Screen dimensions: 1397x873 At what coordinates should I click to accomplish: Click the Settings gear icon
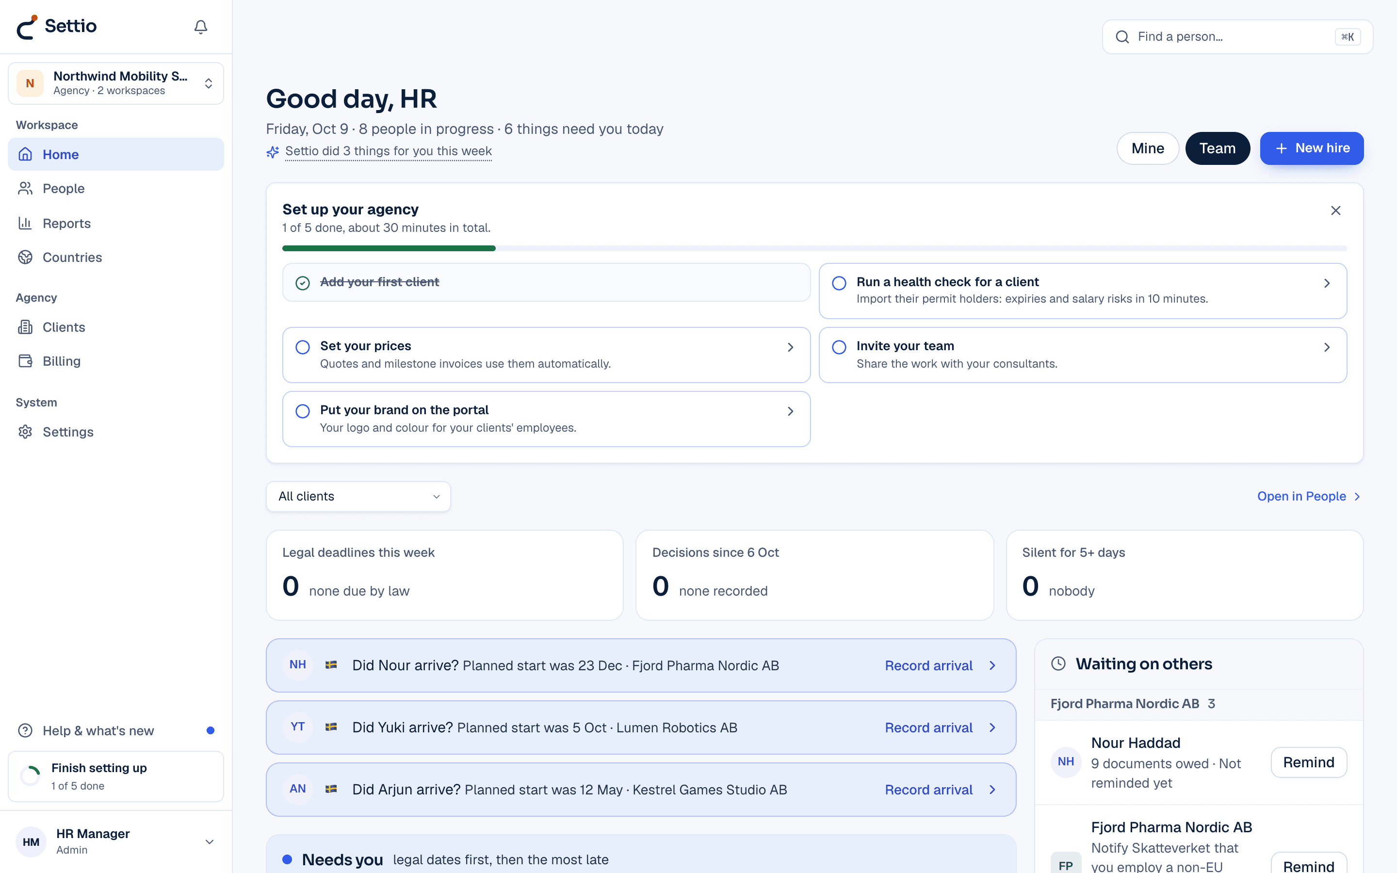click(25, 432)
